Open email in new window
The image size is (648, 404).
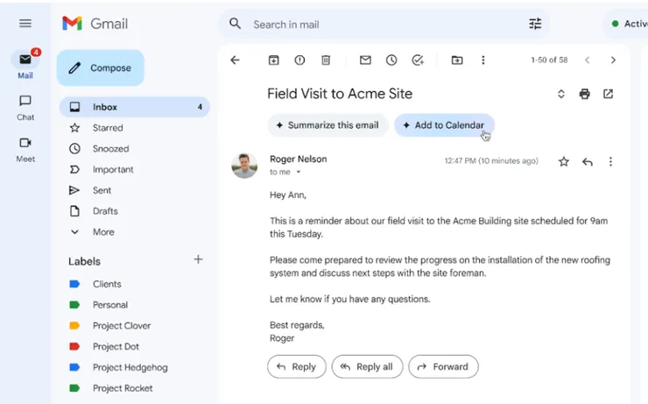609,94
